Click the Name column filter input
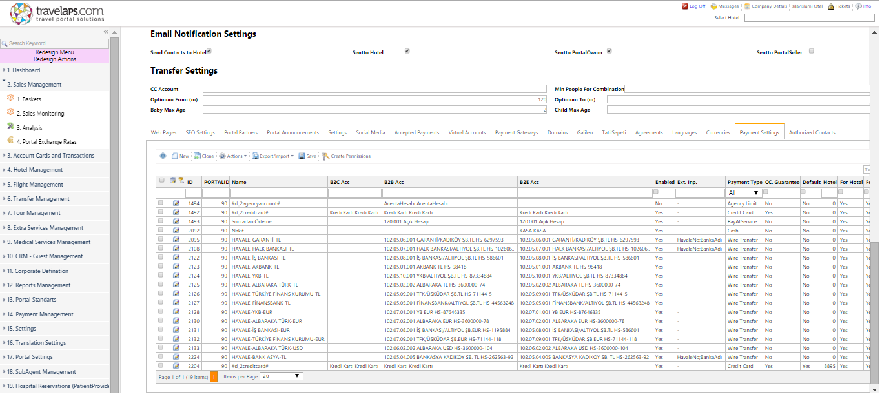This screenshot has height=401, width=882. tap(278, 193)
